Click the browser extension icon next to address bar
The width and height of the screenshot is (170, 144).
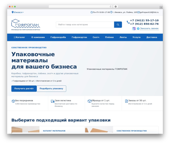(x=116, y=7)
